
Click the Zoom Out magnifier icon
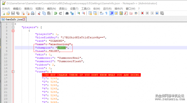[x=83, y=13]
